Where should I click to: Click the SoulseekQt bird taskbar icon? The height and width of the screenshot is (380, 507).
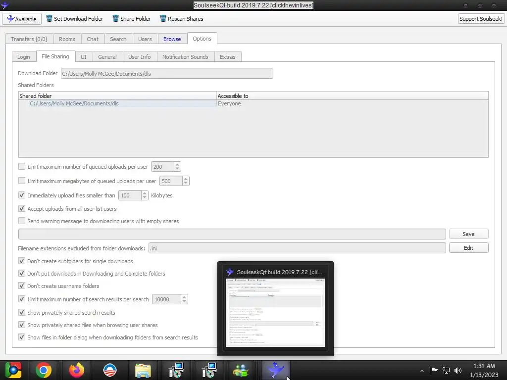click(275, 370)
